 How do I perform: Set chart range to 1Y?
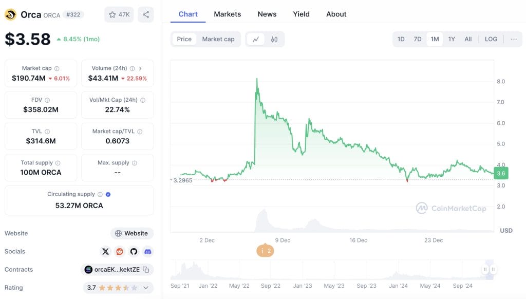click(452, 39)
